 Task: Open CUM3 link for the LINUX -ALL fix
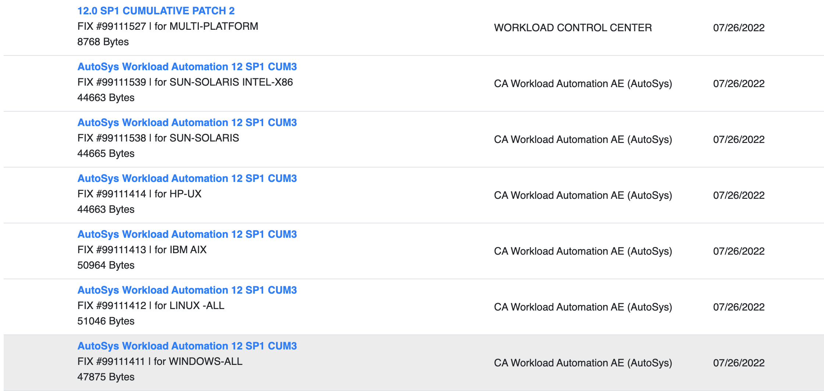(187, 290)
